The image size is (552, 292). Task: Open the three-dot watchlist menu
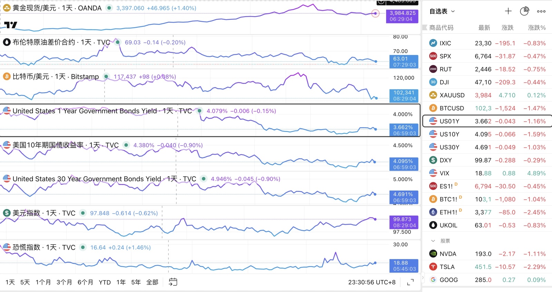click(x=541, y=11)
